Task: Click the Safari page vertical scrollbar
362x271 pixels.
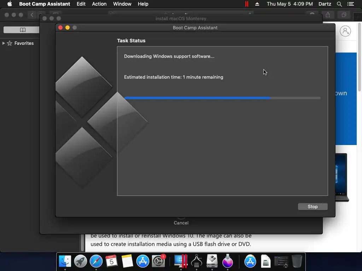Action: coord(360,58)
